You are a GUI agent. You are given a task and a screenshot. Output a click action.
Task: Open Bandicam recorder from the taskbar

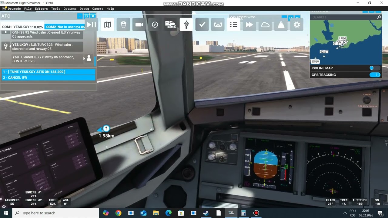(256, 213)
